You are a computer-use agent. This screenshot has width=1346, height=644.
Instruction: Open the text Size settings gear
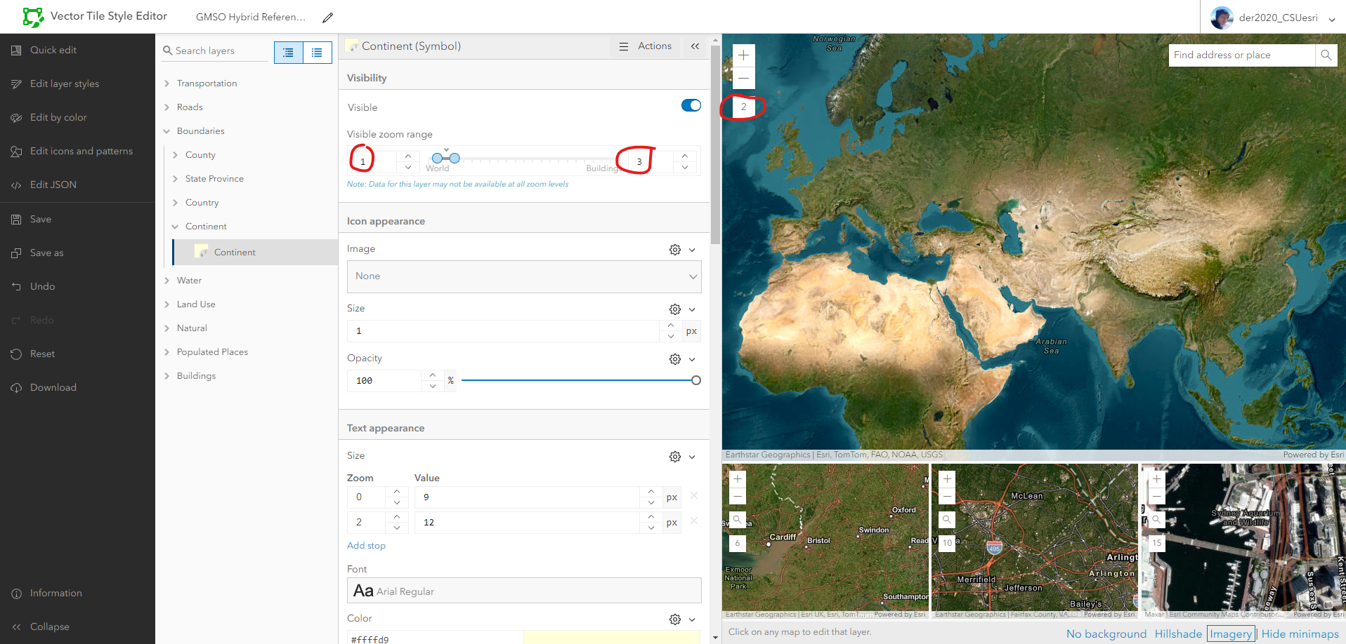pos(675,457)
